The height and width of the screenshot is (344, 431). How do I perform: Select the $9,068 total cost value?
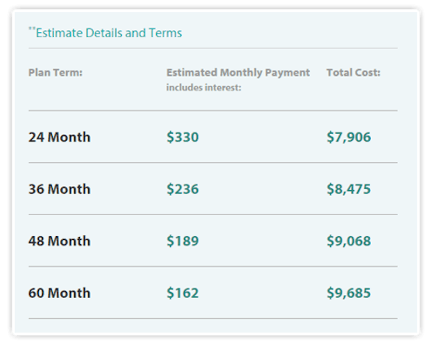pos(349,241)
